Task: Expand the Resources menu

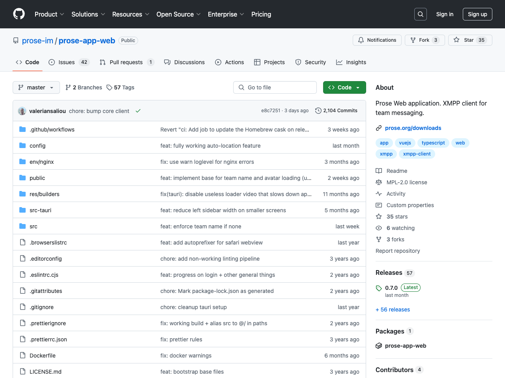Action: point(131,14)
